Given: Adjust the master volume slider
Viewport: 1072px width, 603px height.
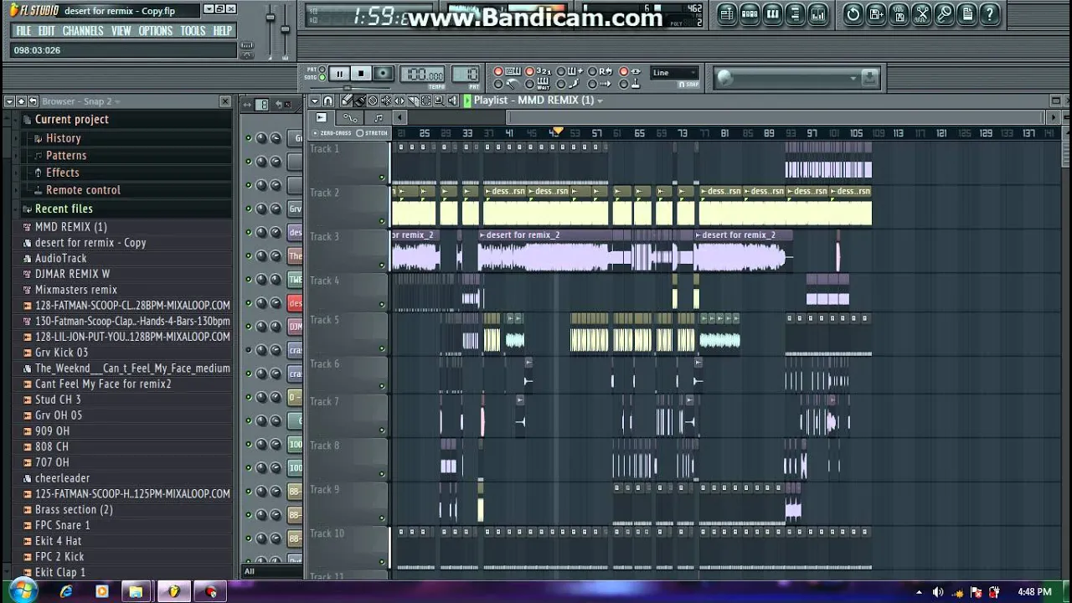Looking at the screenshot, I should pos(270,18).
